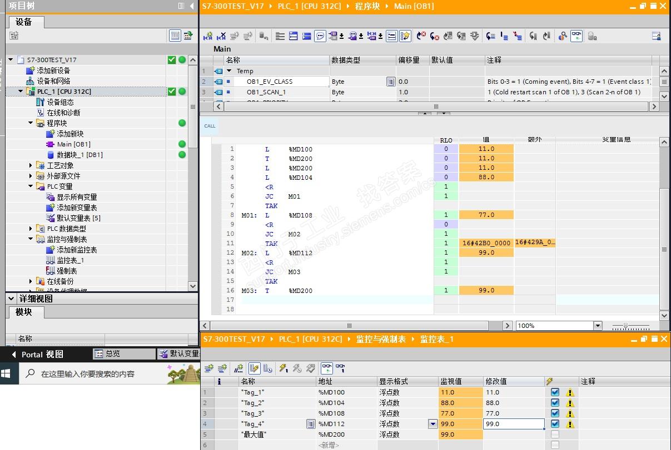Expand the 工艺对象 folder
671x450 pixels.
[31, 165]
